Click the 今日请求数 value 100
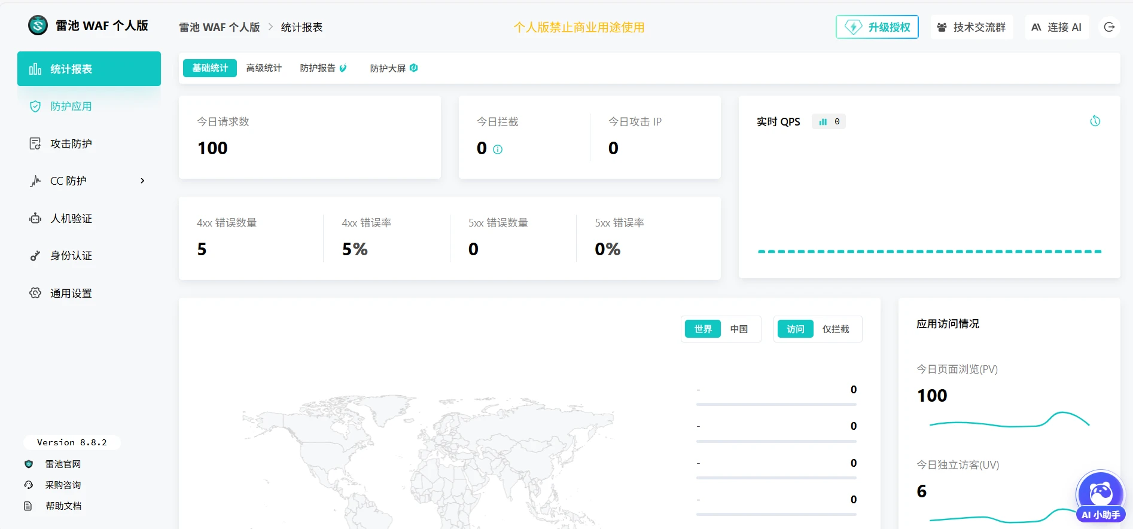The height and width of the screenshot is (529, 1133). coord(212,148)
